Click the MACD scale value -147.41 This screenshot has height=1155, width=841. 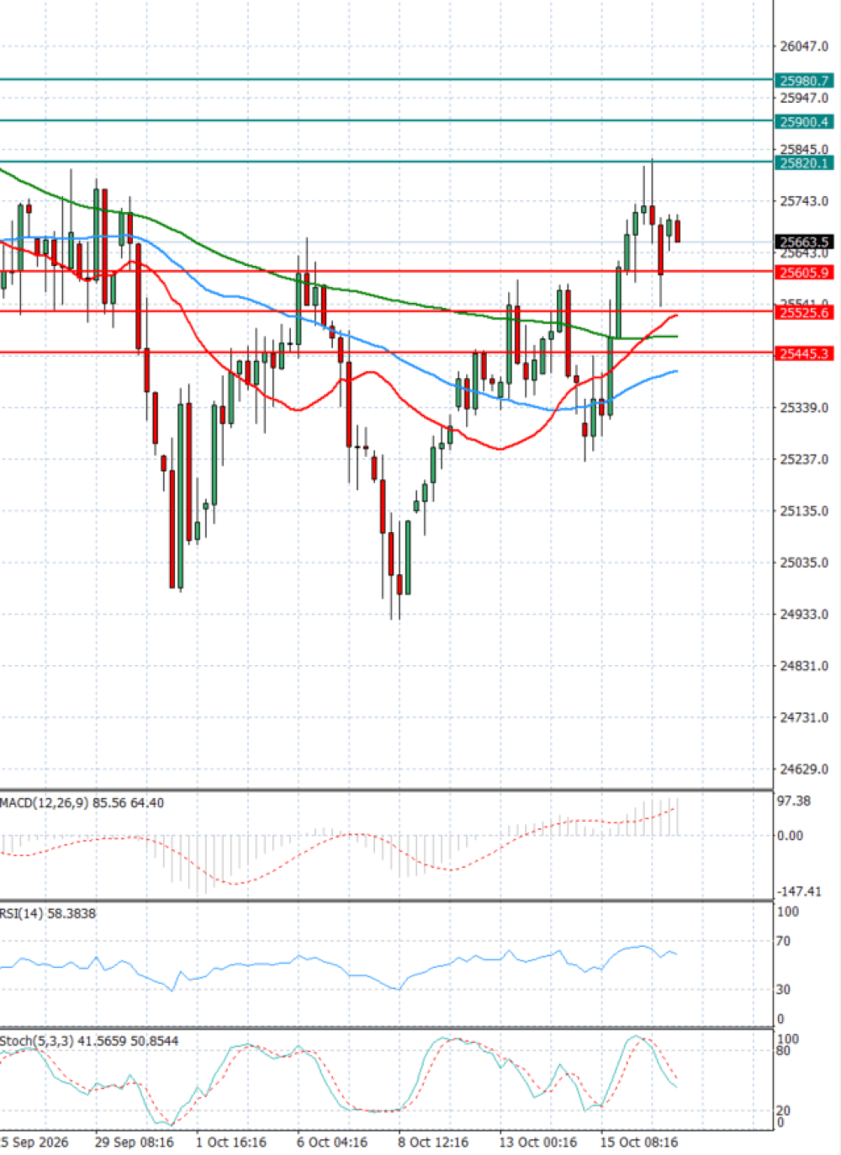point(798,892)
